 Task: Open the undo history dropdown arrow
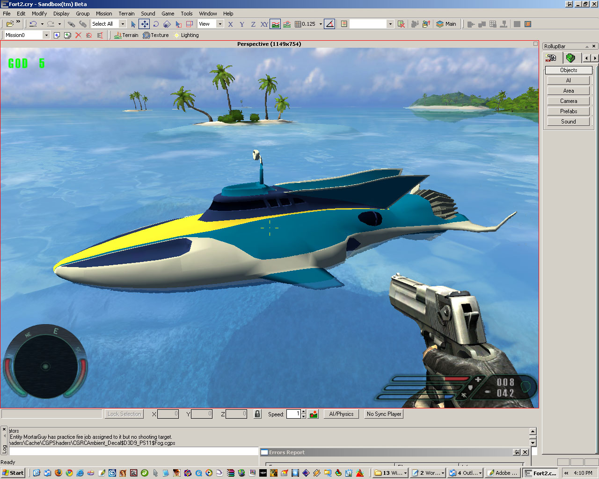tap(42, 24)
